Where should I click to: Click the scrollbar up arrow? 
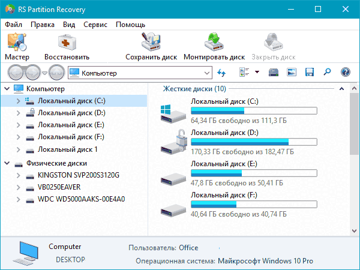click(x=354, y=88)
